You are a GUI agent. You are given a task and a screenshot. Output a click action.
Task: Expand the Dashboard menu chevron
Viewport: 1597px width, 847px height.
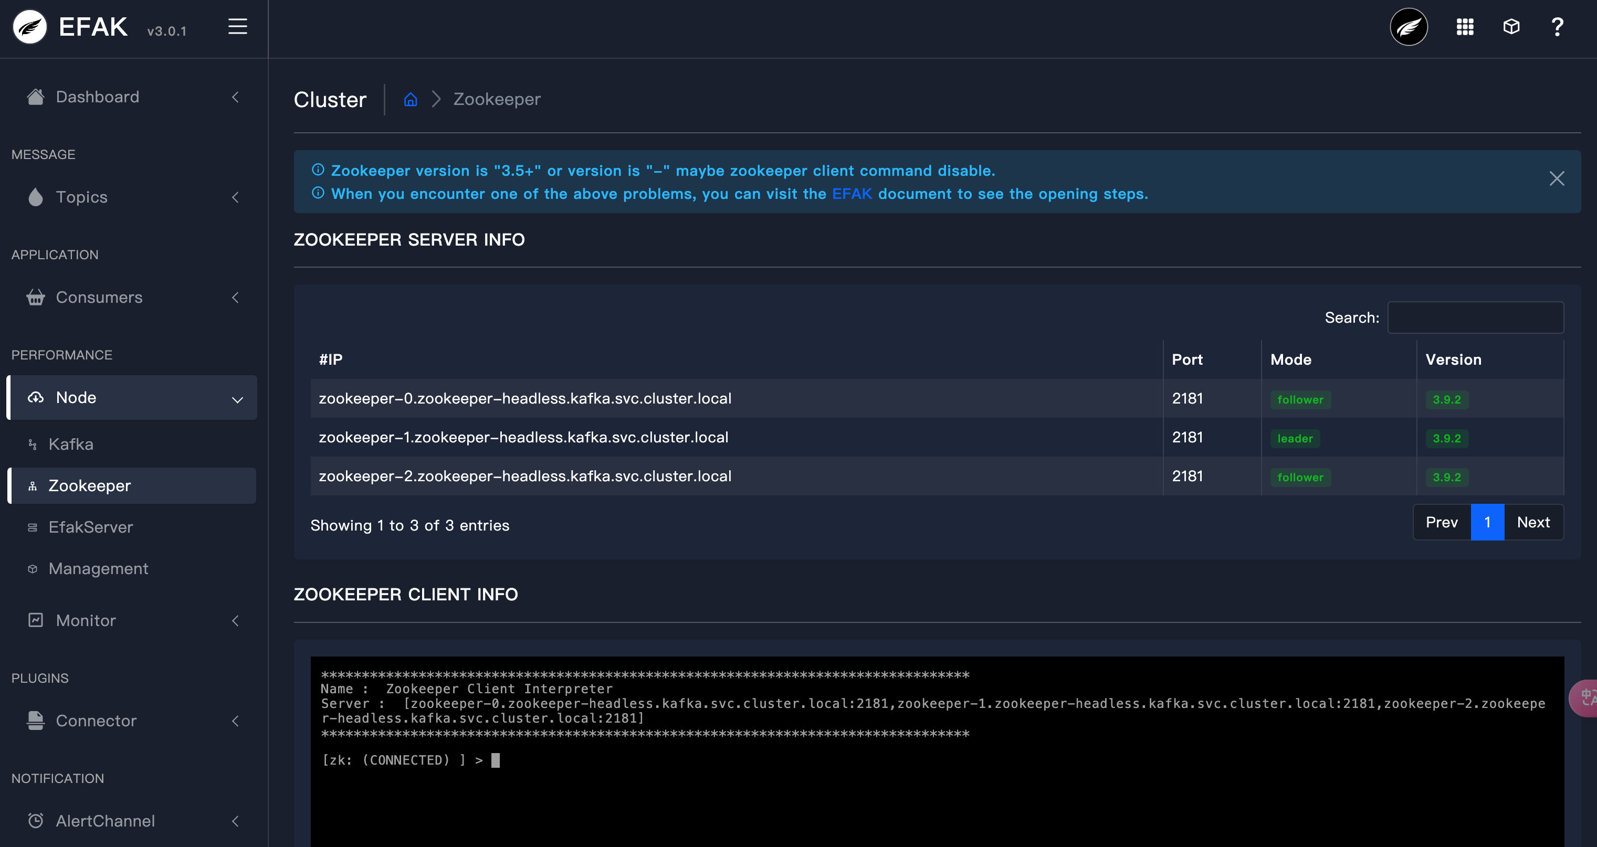[x=236, y=97]
